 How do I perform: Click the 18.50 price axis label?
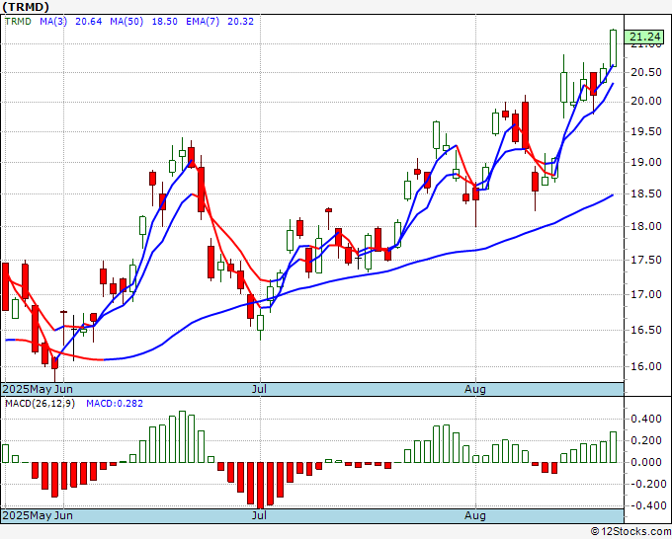click(646, 193)
